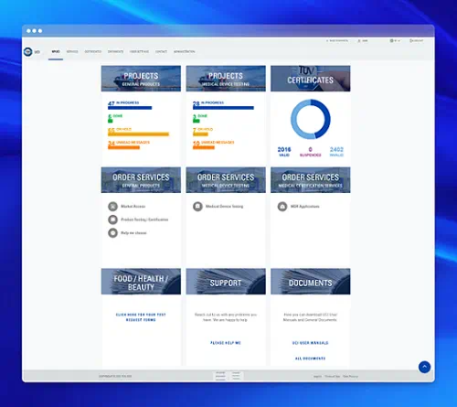The height and width of the screenshot is (407, 457).
Task: Open Projects General Products banner
Action: point(141,79)
